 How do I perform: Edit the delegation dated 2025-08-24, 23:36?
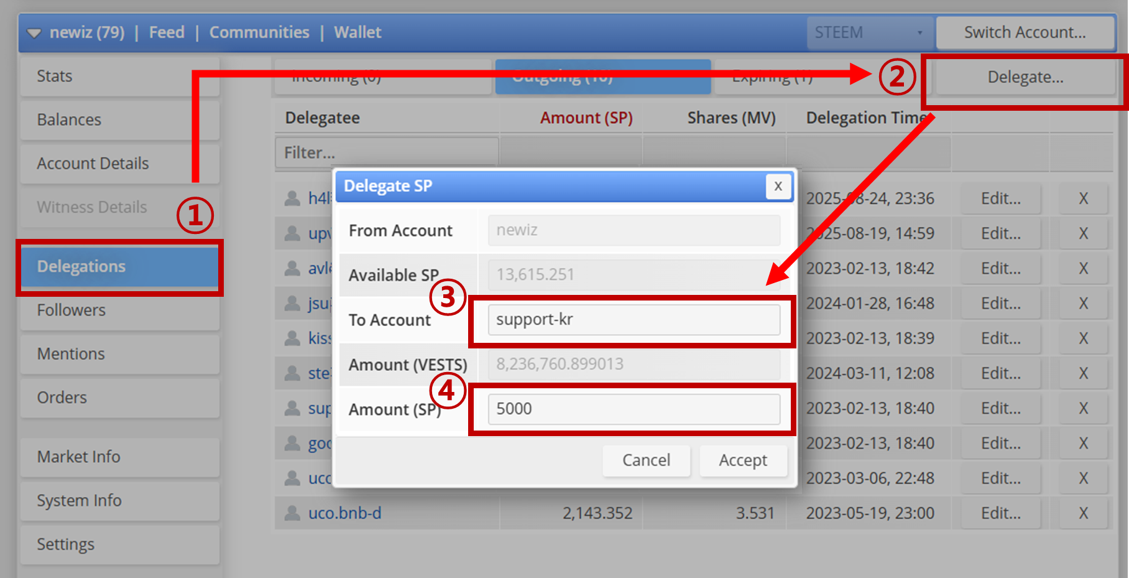click(1001, 198)
